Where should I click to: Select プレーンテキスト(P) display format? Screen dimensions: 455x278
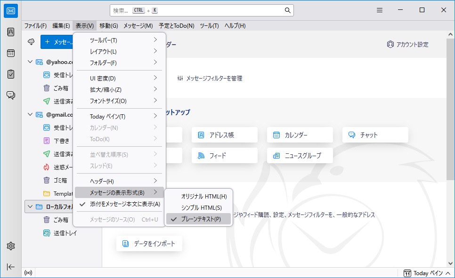click(201, 219)
